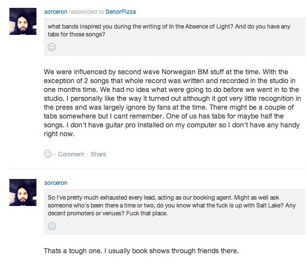This screenshot has width=306, height=265.
Task: Click the smiley icon beside the Comment link
Action: click(x=48, y=154)
